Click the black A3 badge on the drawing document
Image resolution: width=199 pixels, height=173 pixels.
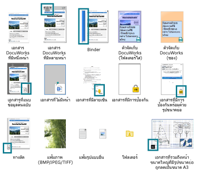click(153, 147)
